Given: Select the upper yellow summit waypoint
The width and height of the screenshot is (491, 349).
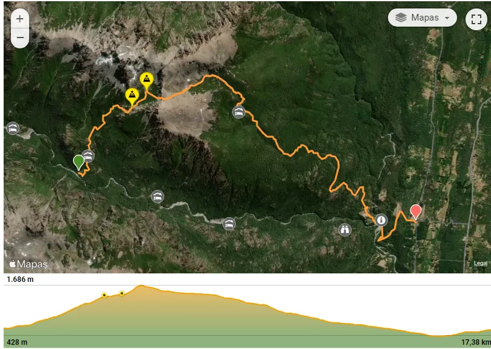Looking at the screenshot, I should pos(147,81).
